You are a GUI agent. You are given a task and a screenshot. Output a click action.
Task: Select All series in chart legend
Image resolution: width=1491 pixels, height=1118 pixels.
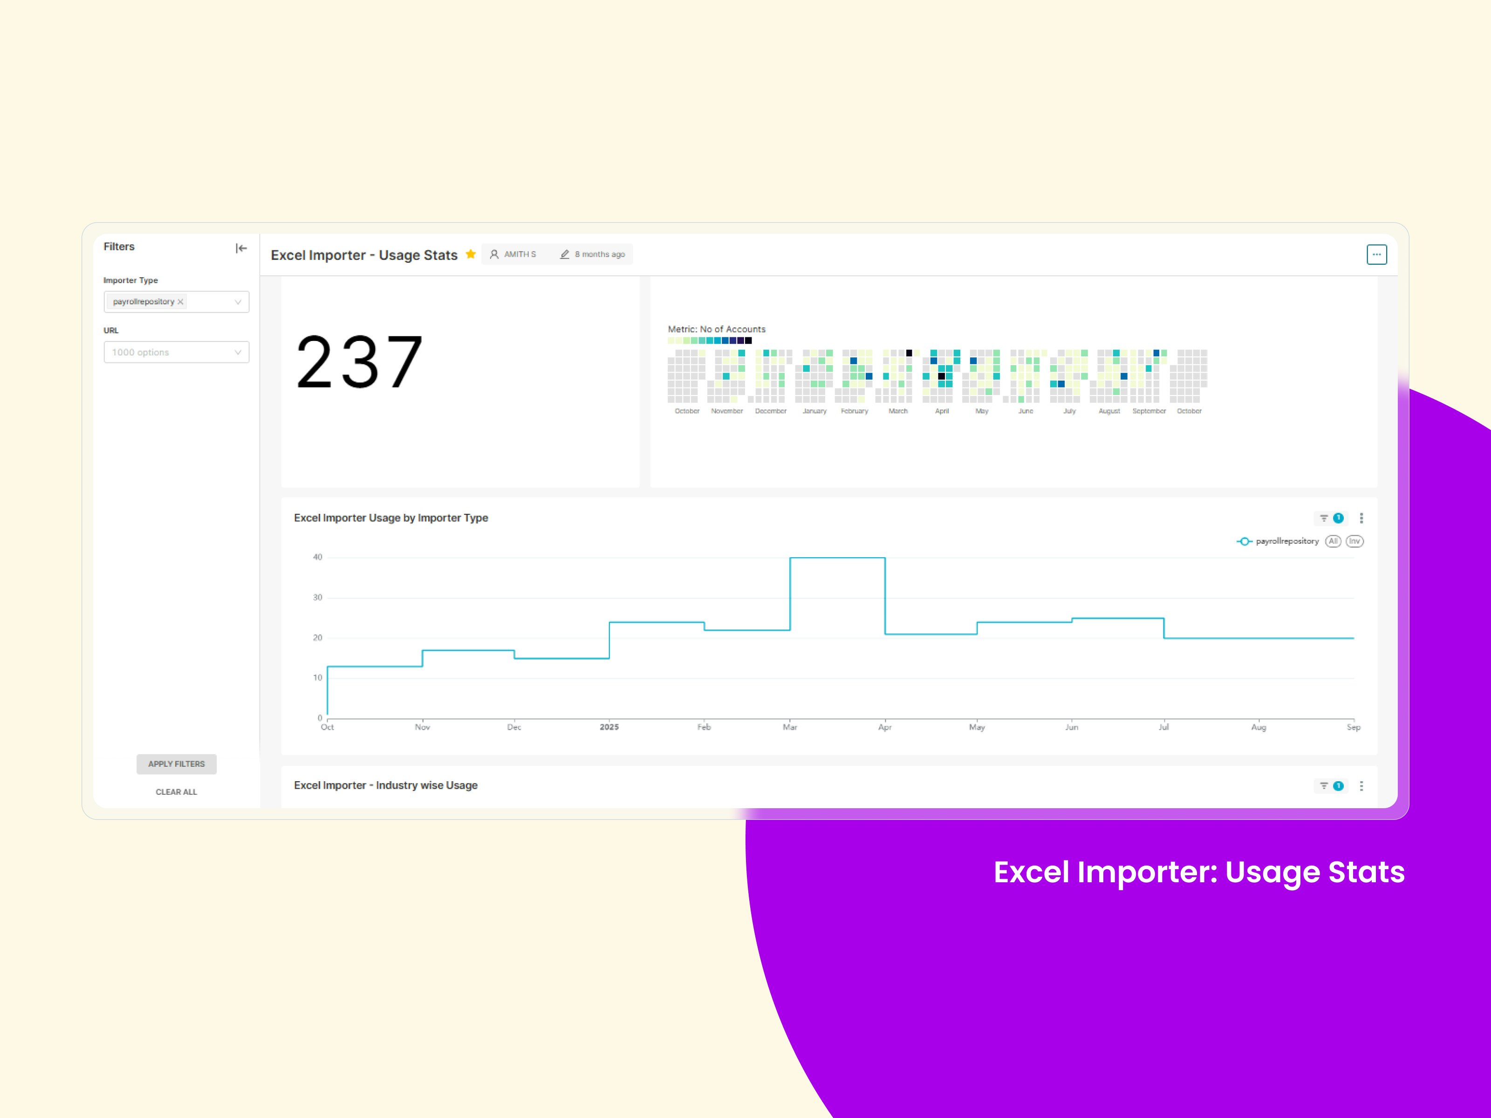1332,541
